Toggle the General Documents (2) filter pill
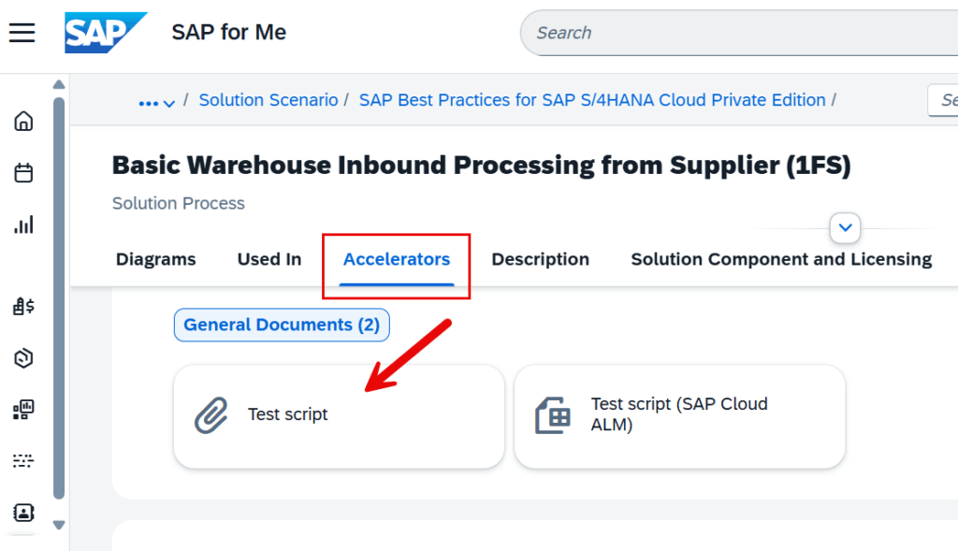Screen dimensions: 958x551 pos(281,325)
